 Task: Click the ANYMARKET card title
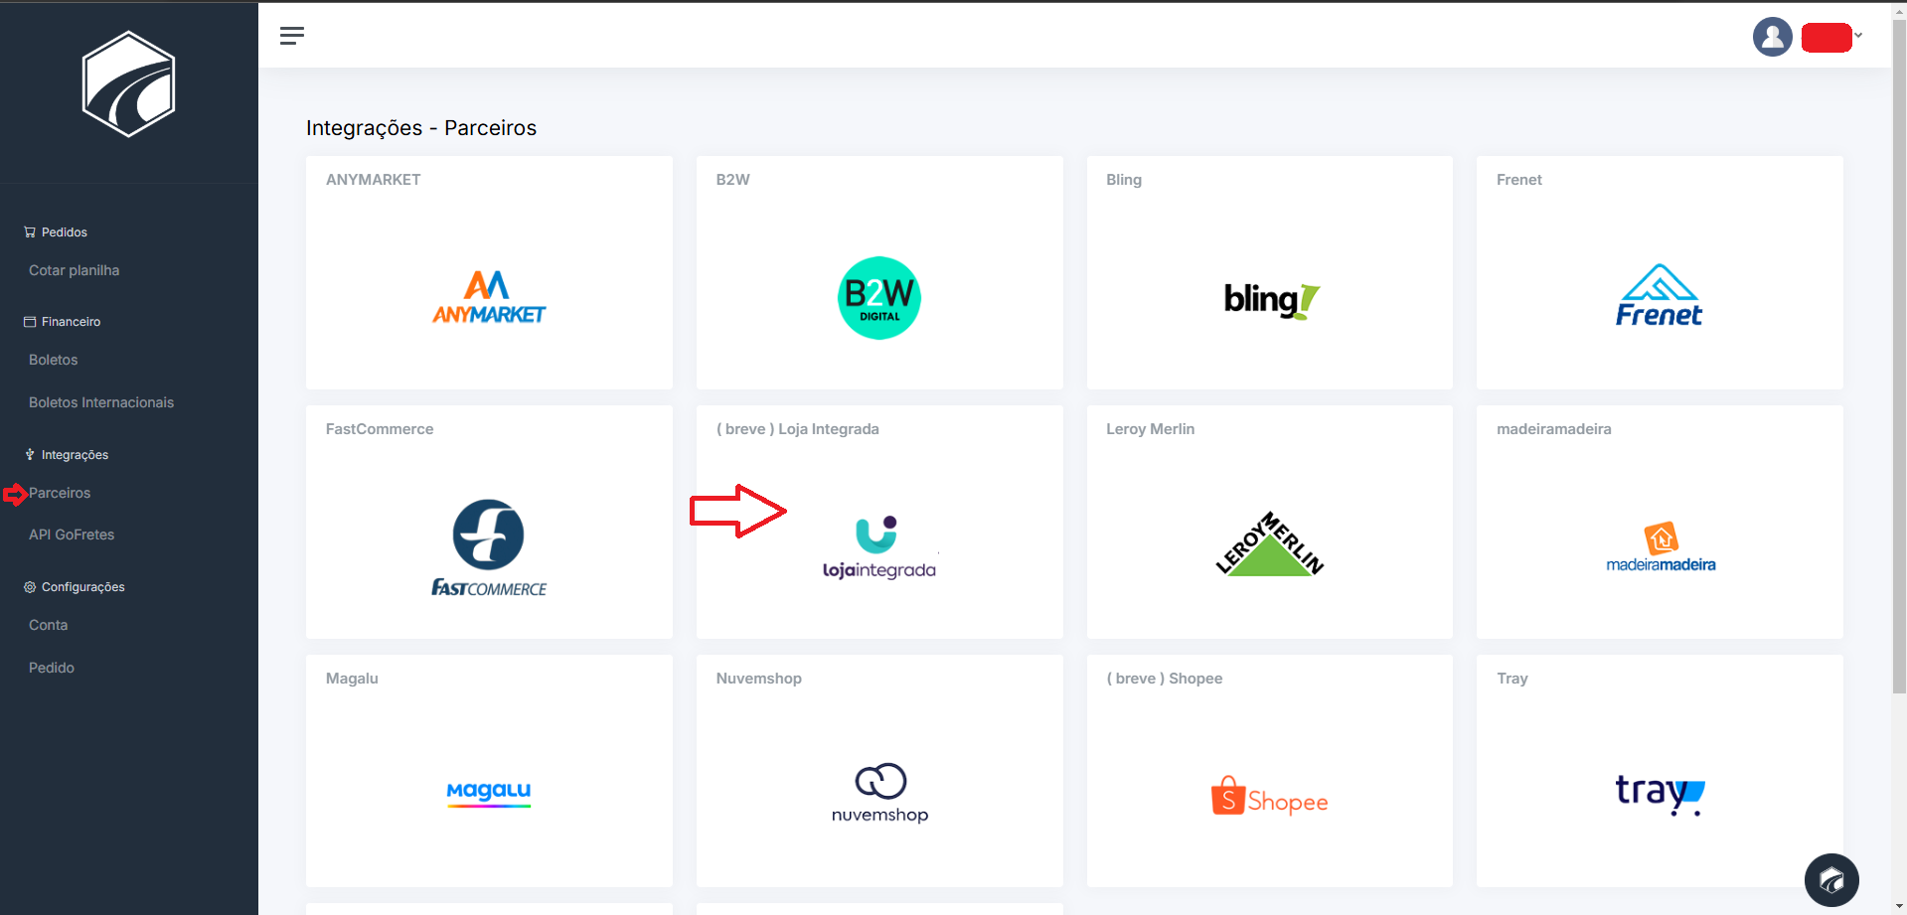[x=374, y=180]
